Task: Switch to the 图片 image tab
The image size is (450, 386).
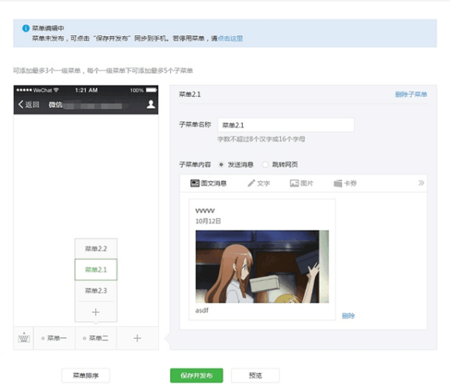Action: pyautogui.click(x=301, y=183)
